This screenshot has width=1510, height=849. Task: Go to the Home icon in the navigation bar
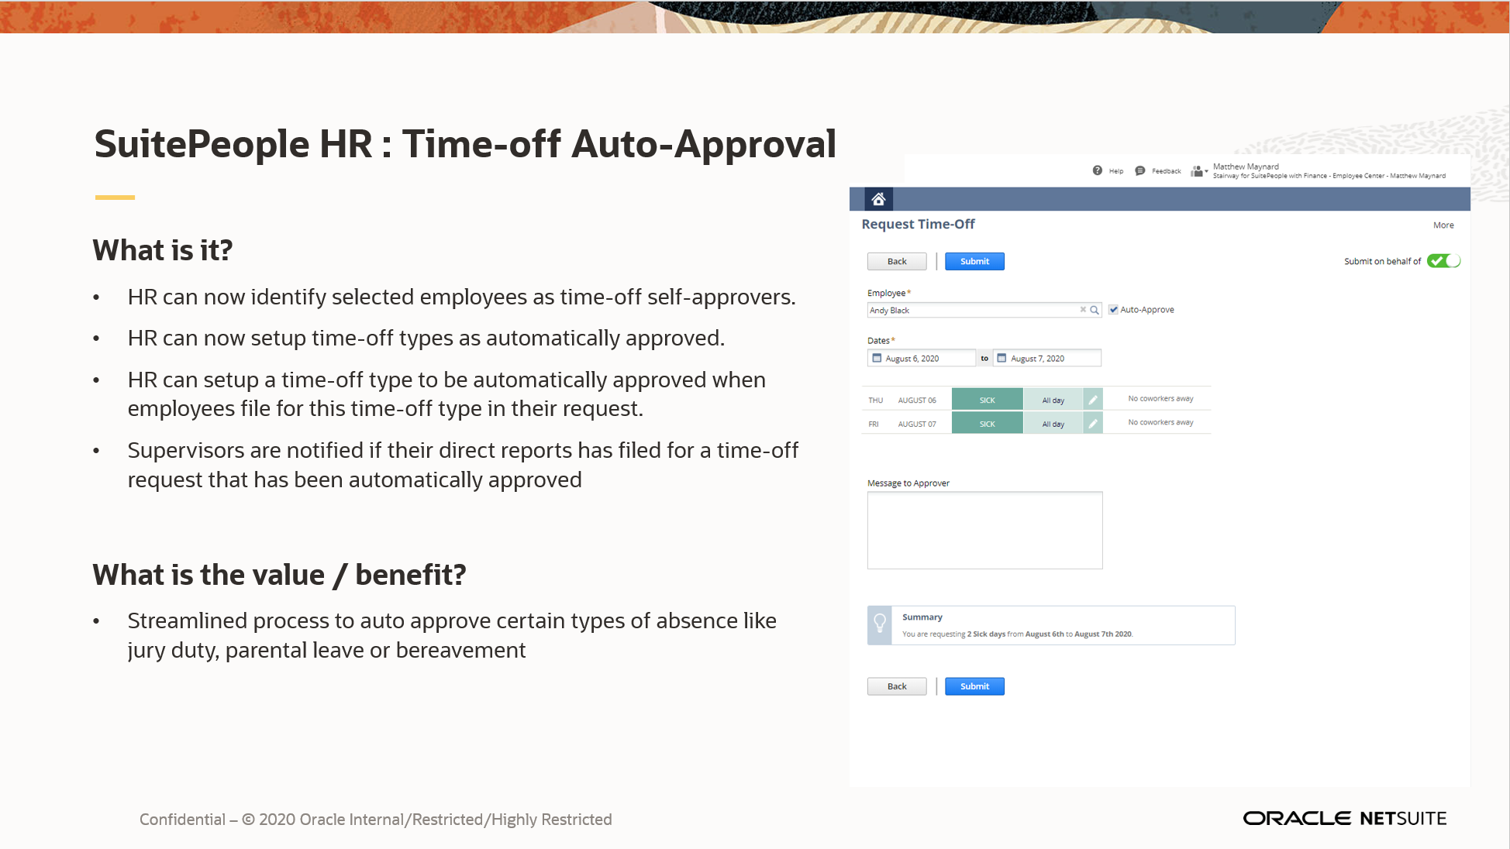point(878,199)
